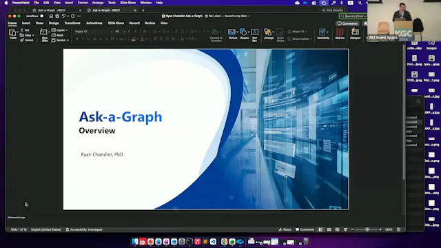Screen dimensions: 441x248
Task: Switch to Normal view in status bar
Action: [320, 229]
